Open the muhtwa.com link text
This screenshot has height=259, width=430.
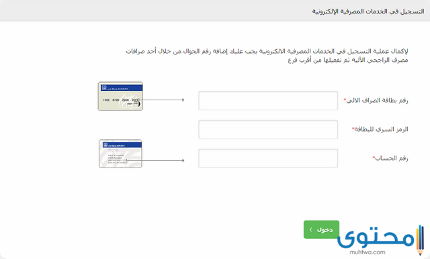point(368,252)
